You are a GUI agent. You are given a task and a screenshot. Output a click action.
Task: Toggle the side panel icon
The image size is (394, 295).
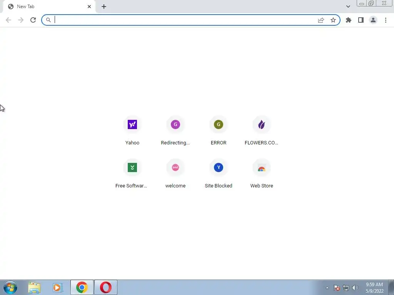[361, 20]
